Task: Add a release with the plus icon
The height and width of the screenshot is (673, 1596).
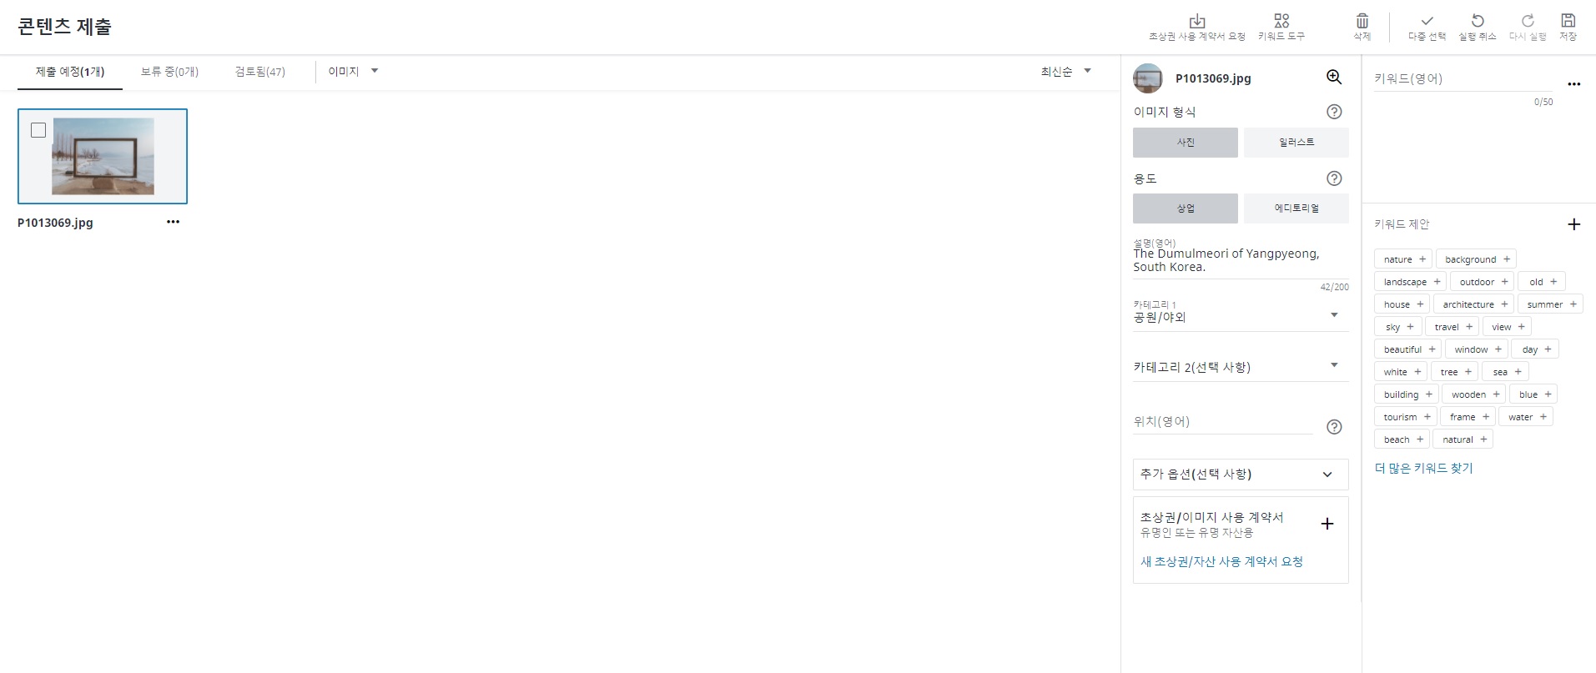Action: pyautogui.click(x=1327, y=524)
